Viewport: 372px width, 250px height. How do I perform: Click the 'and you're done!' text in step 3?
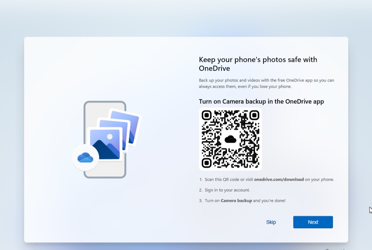coord(269,200)
